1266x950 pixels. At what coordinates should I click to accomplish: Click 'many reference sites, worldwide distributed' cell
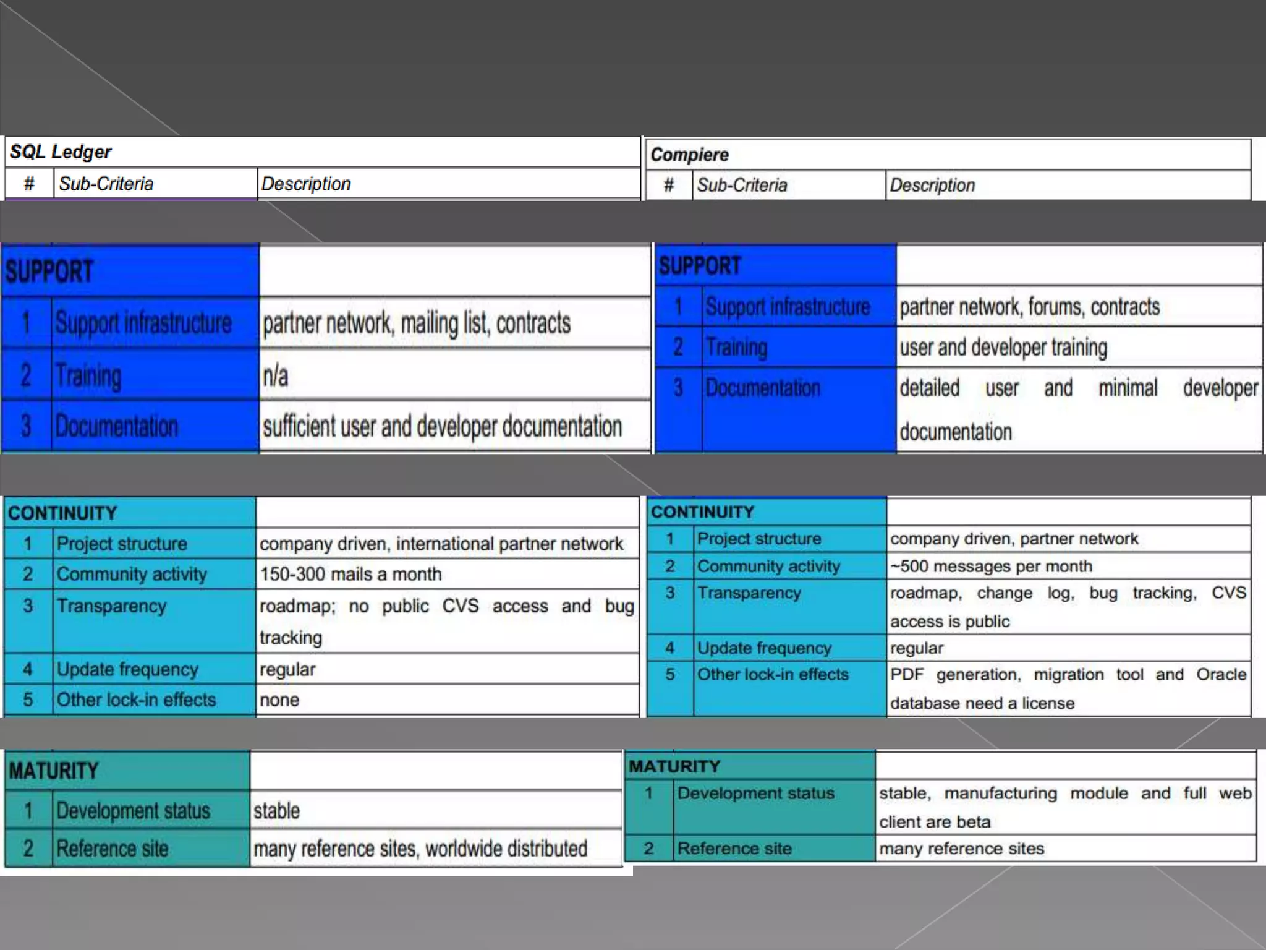[x=420, y=849]
